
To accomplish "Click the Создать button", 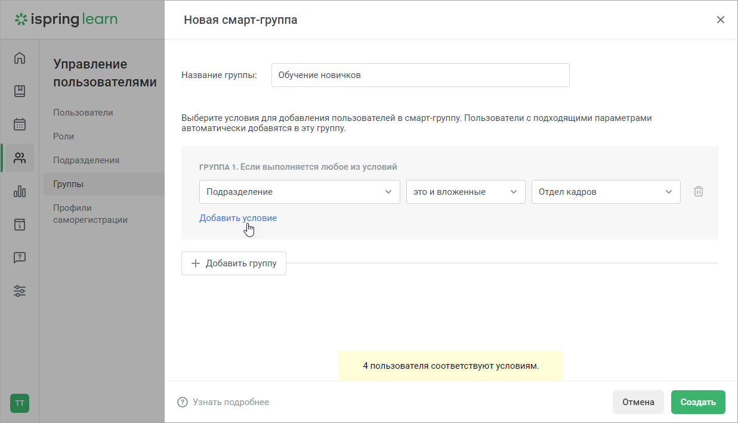I will [698, 402].
